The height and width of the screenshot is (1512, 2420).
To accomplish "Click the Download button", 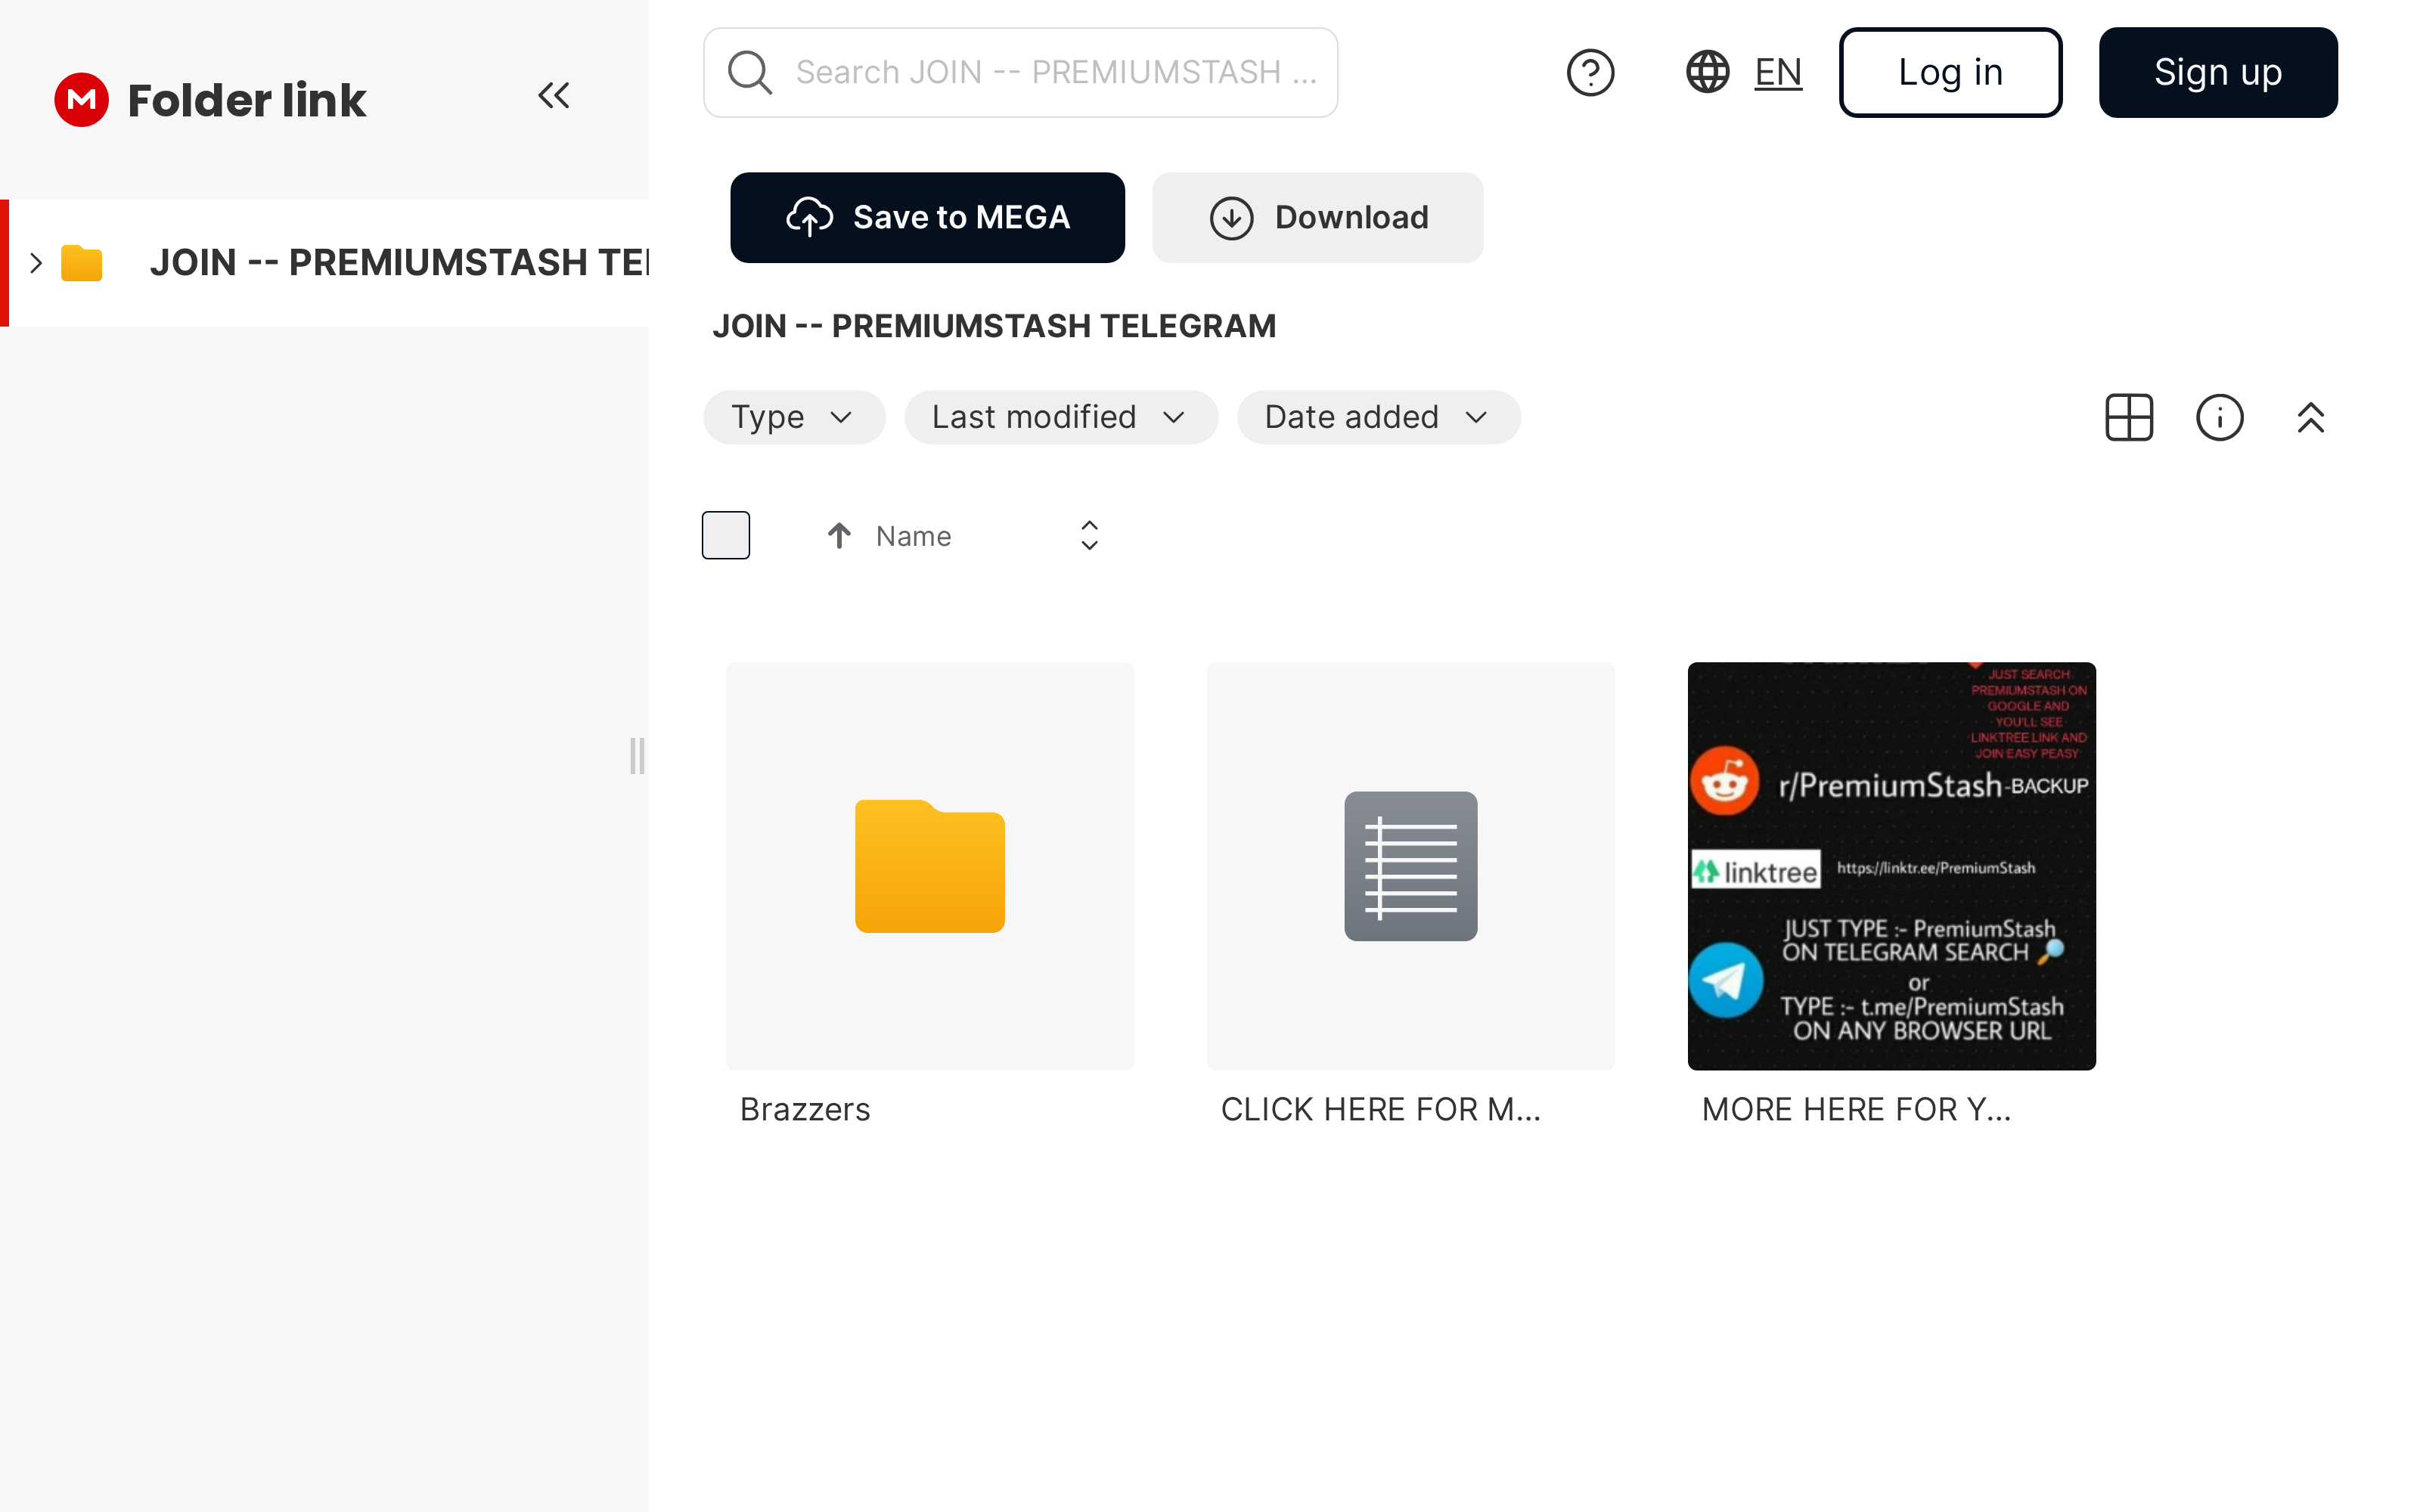I will (1317, 217).
